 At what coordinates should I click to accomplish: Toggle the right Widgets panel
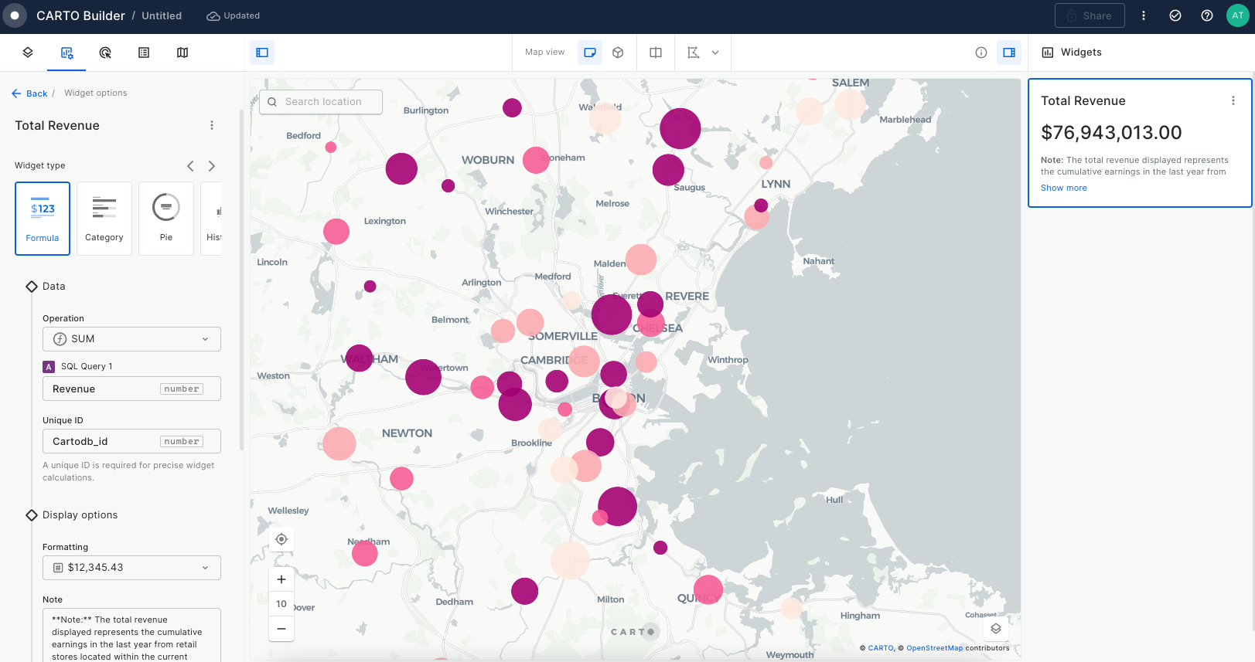click(1009, 53)
